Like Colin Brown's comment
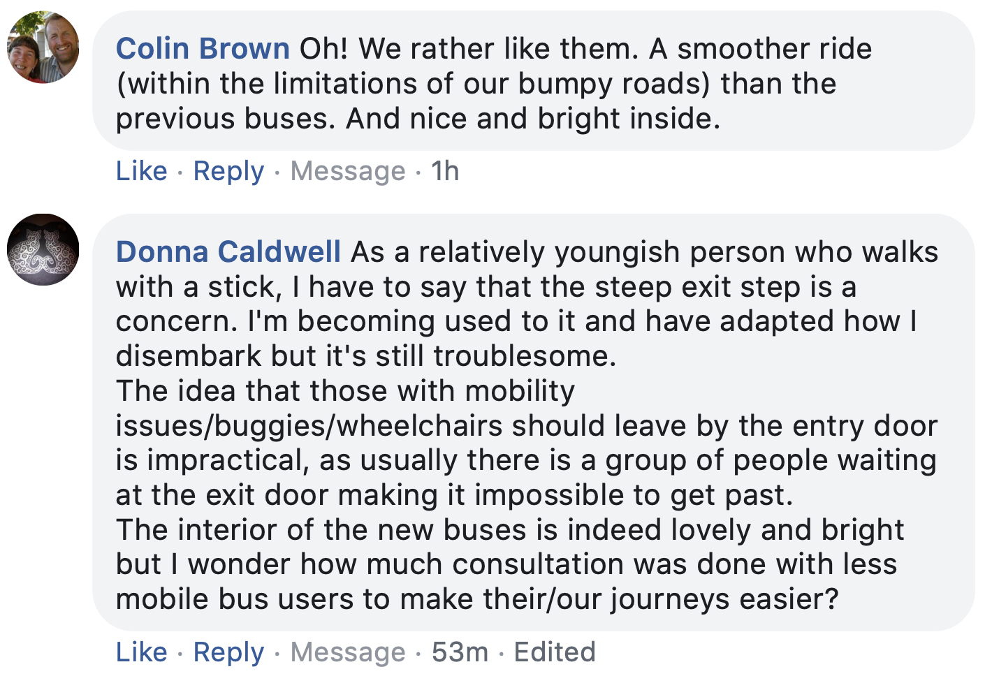The height and width of the screenshot is (683, 992). click(142, 171)
